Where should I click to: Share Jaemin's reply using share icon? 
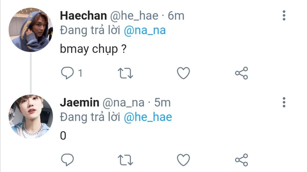241,160
